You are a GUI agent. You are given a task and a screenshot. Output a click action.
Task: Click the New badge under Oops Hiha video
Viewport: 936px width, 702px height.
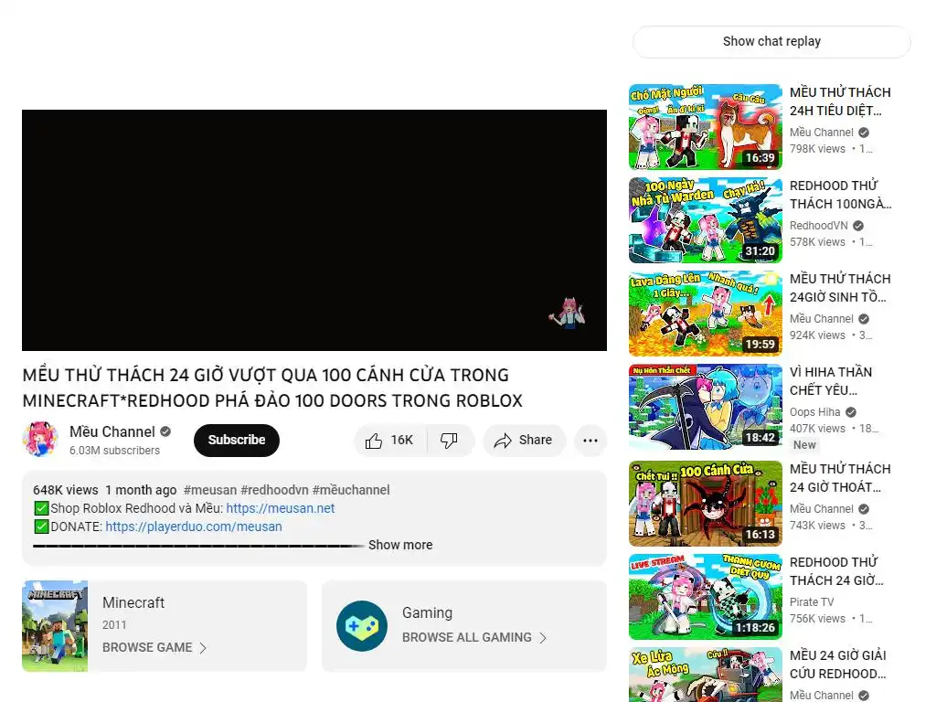804,445
